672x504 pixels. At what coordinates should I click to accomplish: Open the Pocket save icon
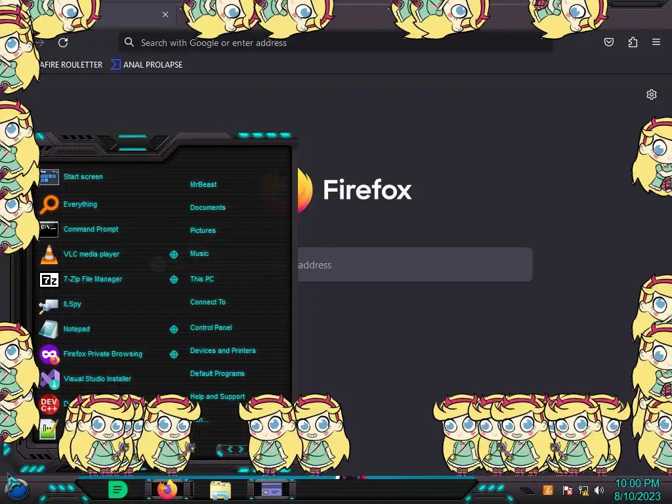click(608, 42)
